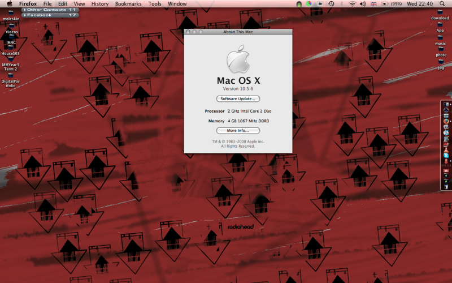Select the HouseS05 desktop folder
This screenshot has width=452, height=283.
pos(10,50)
